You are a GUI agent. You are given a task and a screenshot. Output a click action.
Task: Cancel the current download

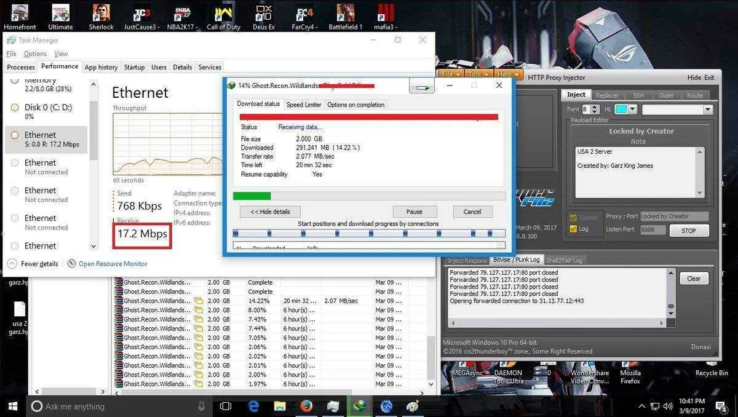(x=472, y=212)
